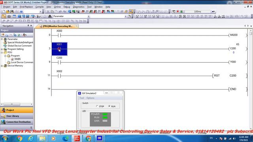Expand the Program Setting tree node
The width and height of the screenshot is (253, 142).
coord(2,49)
